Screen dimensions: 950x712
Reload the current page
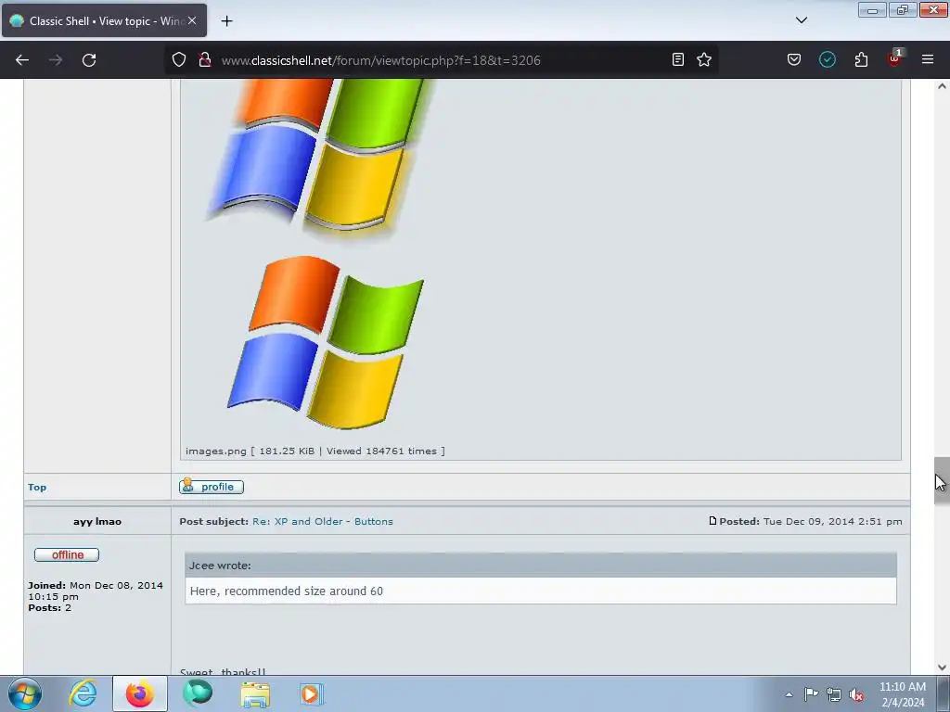point(89,60)
